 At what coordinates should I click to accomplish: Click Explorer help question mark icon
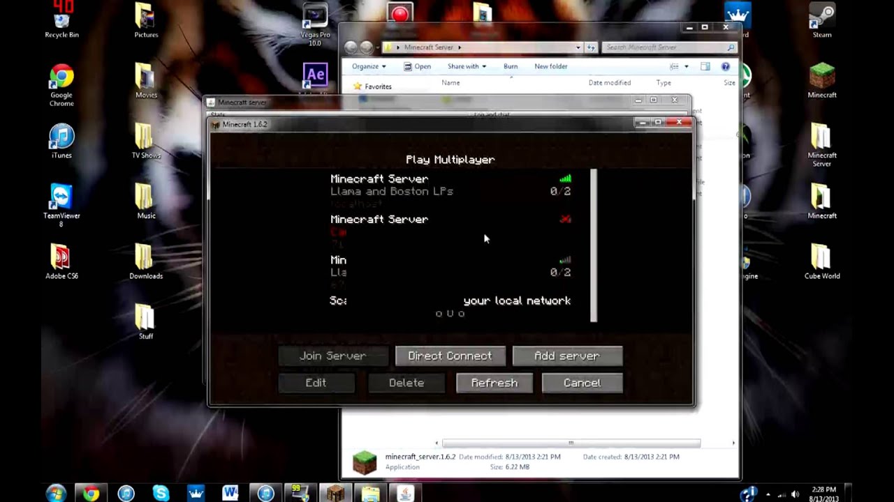[x=725, y=66]
